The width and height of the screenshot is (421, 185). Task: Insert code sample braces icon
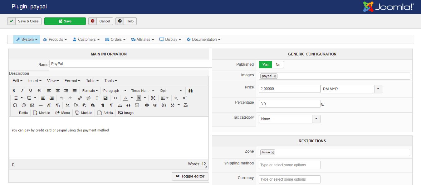(x=164, y=105)
